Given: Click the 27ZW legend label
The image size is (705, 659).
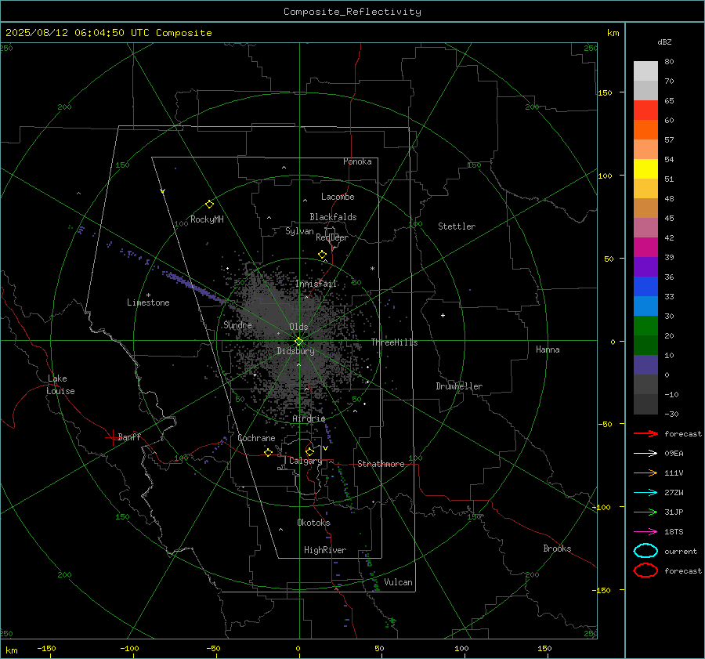Looking at the screenshot, I should [x=674, y=493].
